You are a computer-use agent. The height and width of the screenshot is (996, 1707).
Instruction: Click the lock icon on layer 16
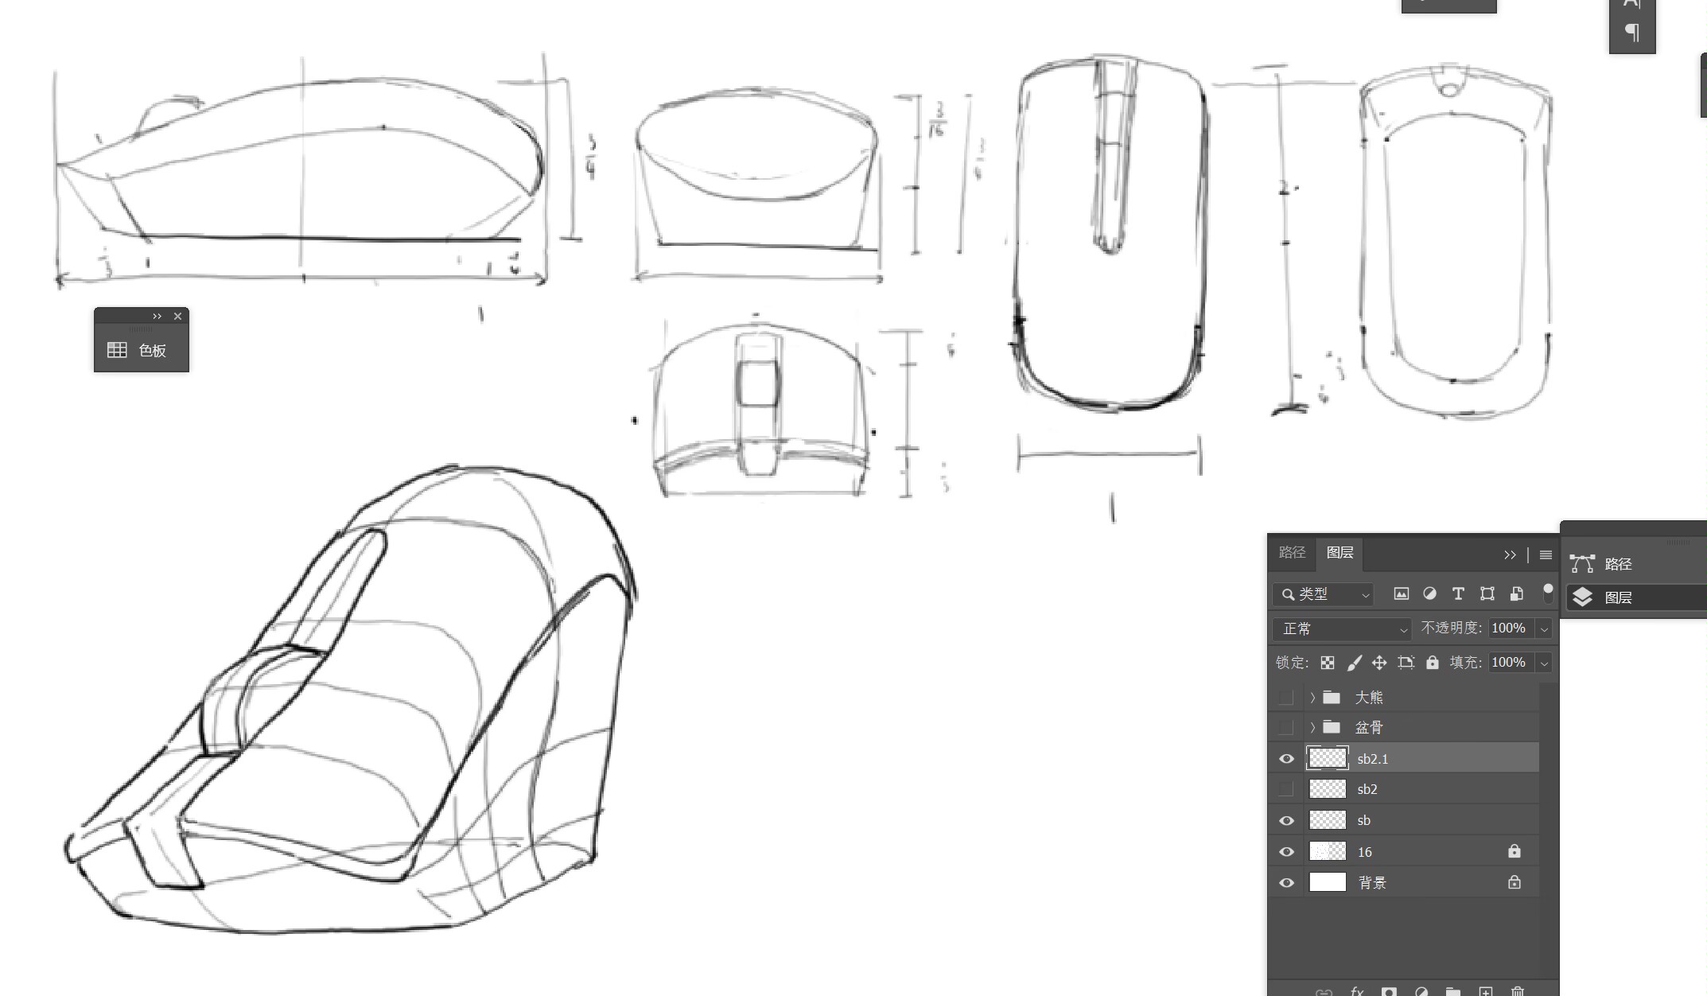coord(1514,851)
